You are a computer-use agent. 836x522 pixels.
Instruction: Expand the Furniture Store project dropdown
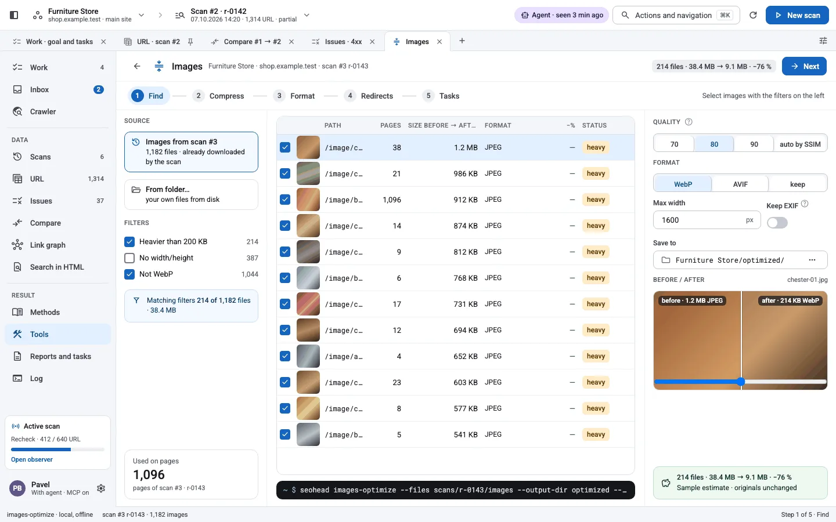tap(141, 15)
